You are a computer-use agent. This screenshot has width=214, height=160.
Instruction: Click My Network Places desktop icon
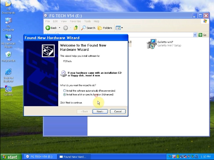click(x=8, y=41)
